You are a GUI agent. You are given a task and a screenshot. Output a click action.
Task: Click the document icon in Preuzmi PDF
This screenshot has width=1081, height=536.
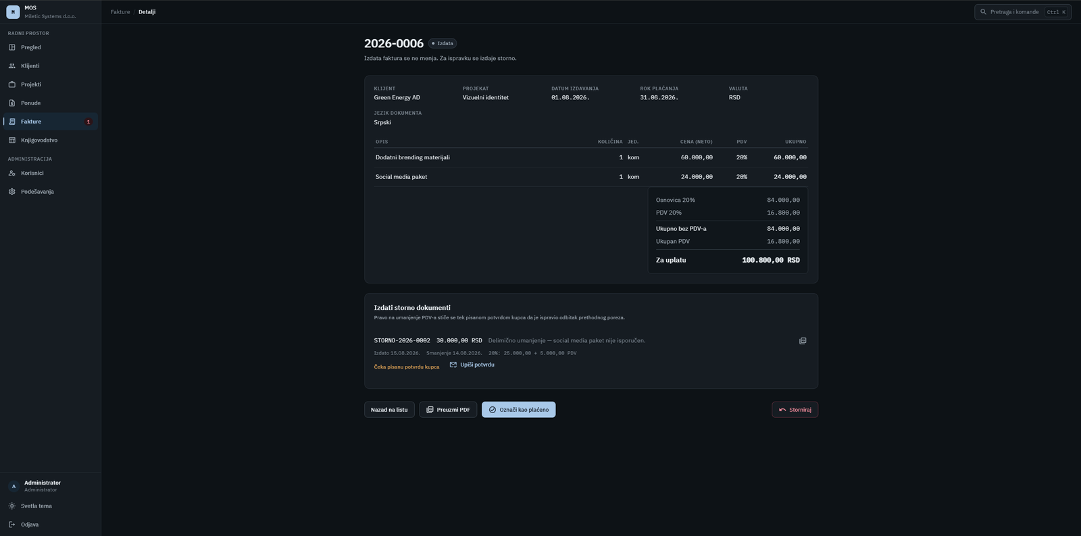click(430, 410)
